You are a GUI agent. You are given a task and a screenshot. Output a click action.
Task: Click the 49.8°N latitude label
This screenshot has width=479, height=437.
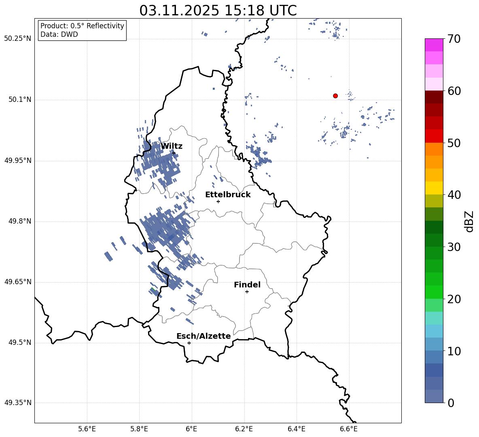pos(19,221)
